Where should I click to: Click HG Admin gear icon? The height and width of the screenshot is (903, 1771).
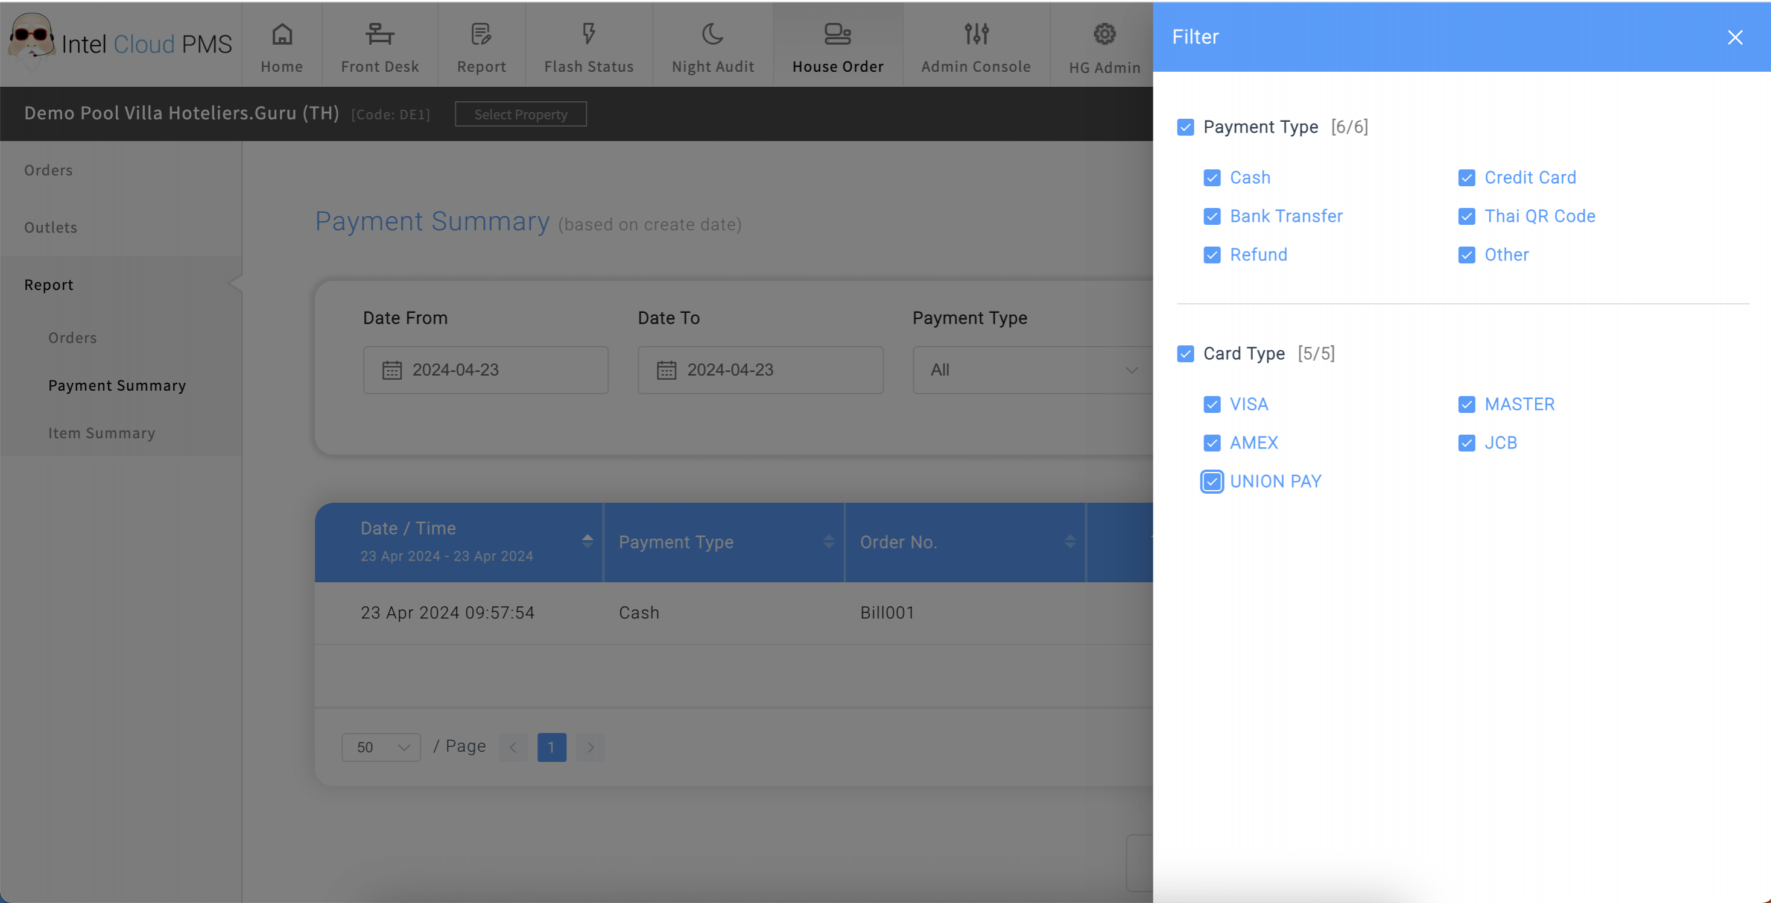coord(1104,34)
